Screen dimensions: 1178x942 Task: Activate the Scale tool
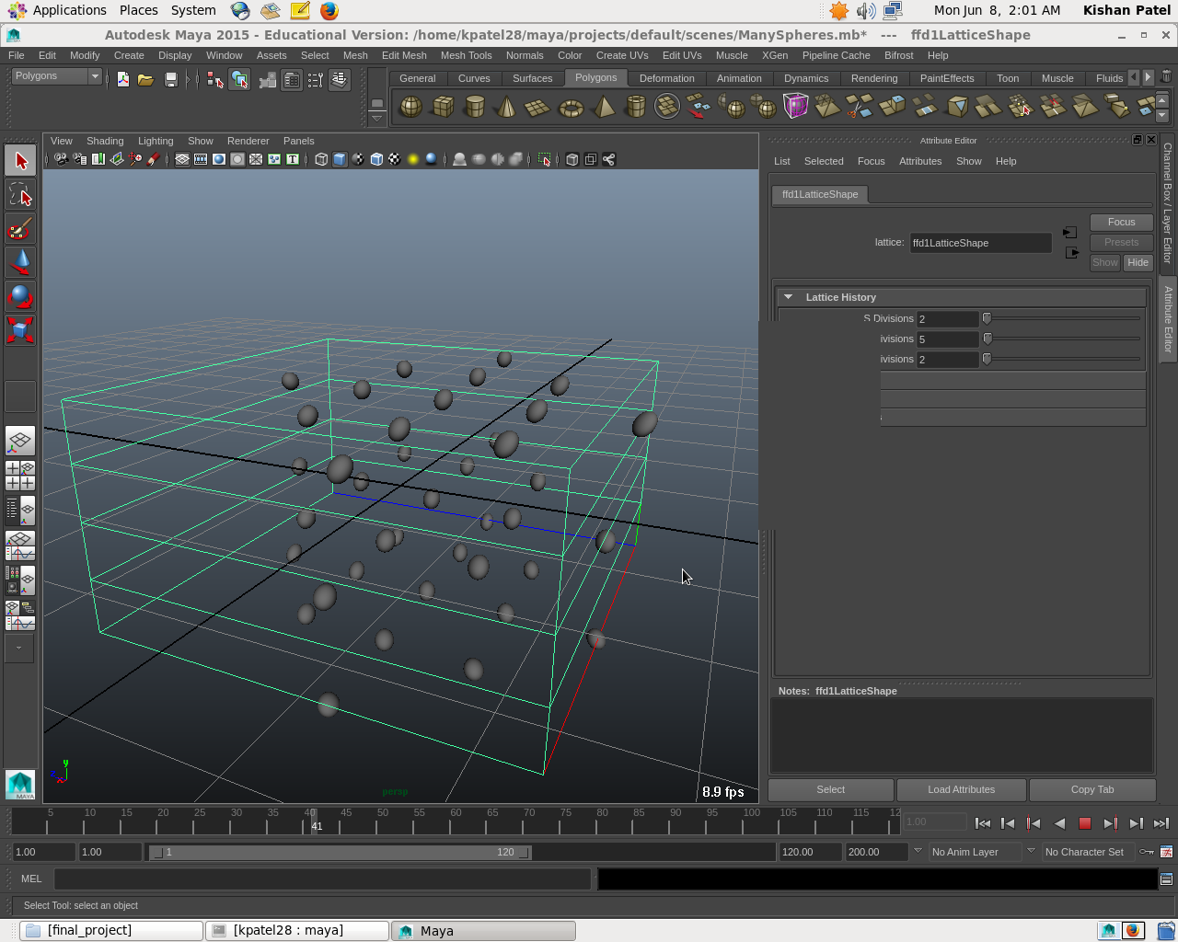pyautogui.click(x=19, y=329)
